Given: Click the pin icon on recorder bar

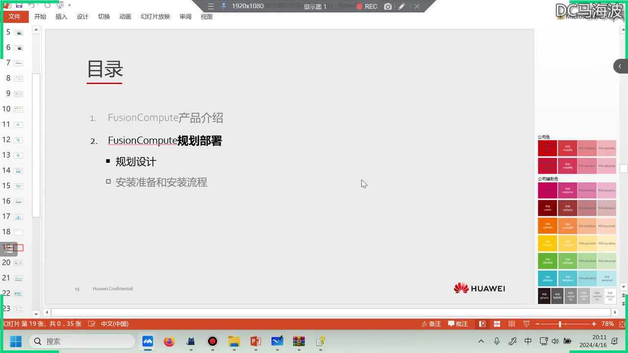Looking at the screenshot, I should 224,6.
